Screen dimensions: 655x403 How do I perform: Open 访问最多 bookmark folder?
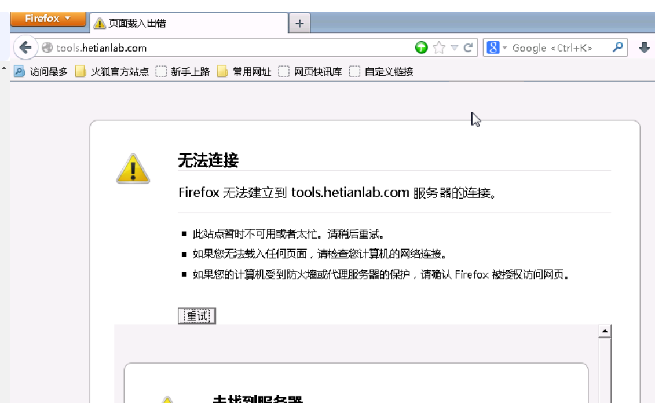tap(41, 72)
